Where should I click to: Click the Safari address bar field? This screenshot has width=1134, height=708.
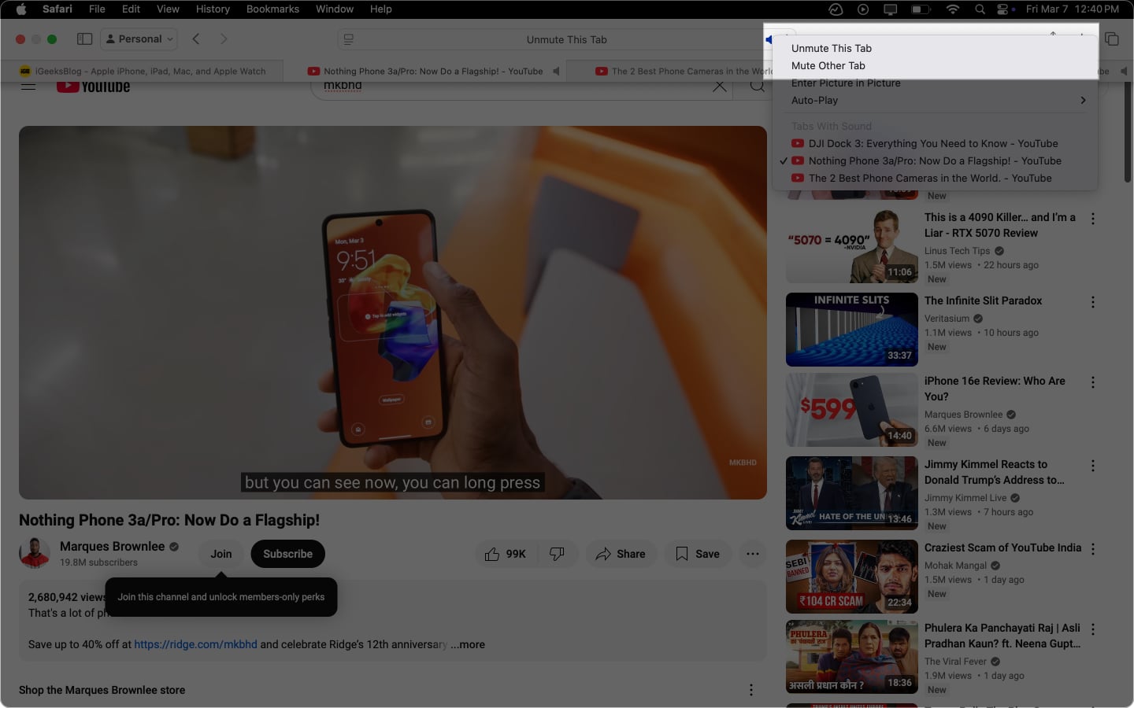point(565,39)
